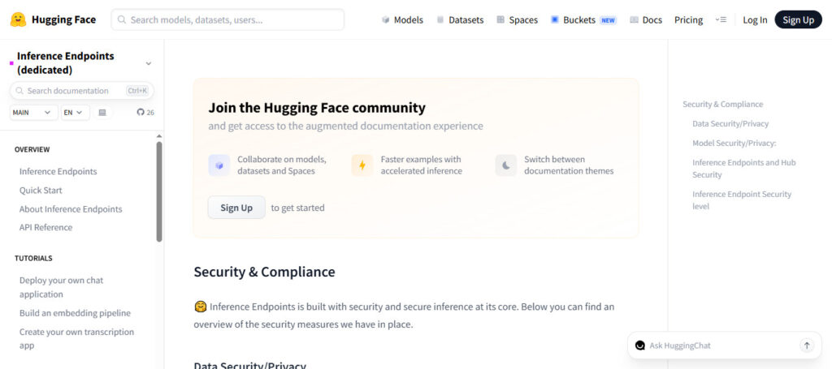Click the Security & Compliance page heading
The image size is (832, 369).
264,272
